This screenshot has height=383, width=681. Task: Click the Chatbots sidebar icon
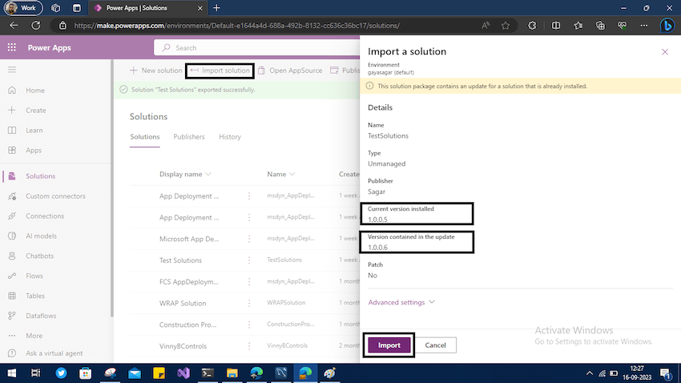tap(12, 256)
